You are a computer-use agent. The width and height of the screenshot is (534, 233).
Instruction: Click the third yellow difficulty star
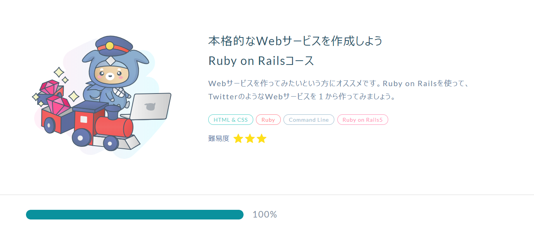click(x=262, y=138)
